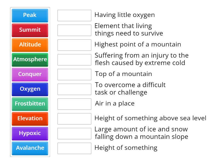This screenshot has width=219, height=164.
Task: Select the red Summit tile
Action: (x=30, y=30)
